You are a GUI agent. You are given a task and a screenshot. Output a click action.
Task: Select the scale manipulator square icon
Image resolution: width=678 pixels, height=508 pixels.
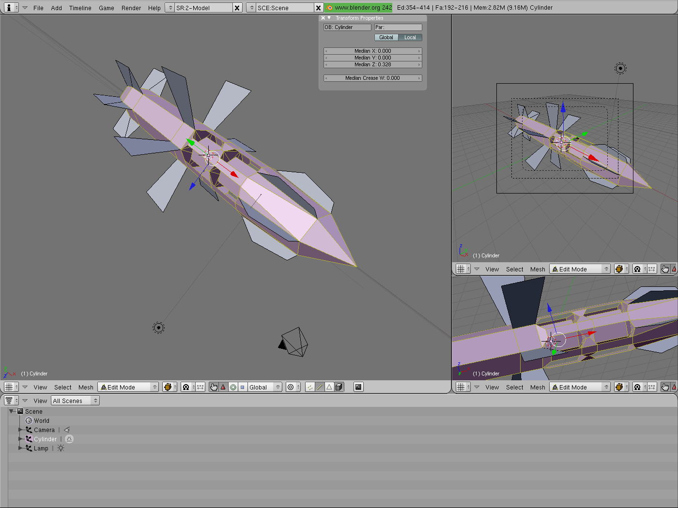tap(242, 387)
